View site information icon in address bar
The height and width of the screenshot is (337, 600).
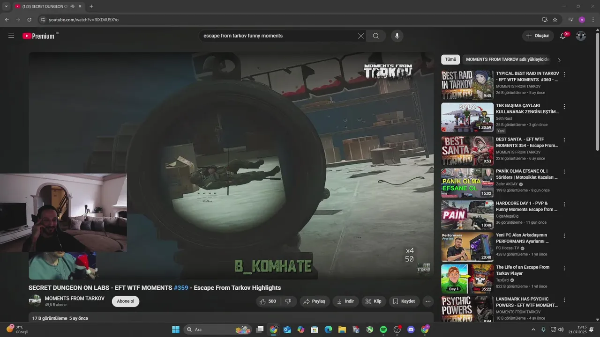[x=43, y=20]
